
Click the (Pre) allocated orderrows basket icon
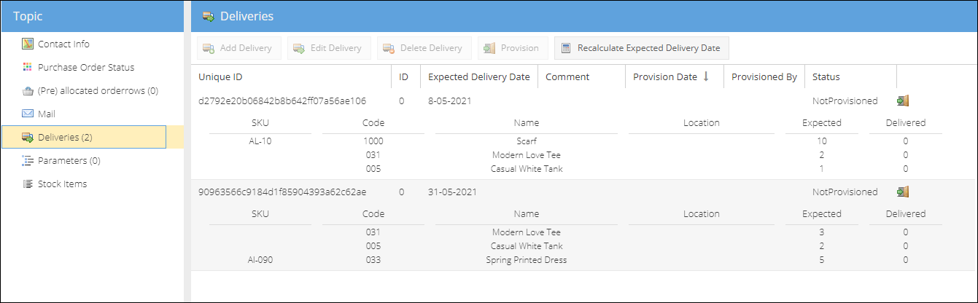[28, 91]
